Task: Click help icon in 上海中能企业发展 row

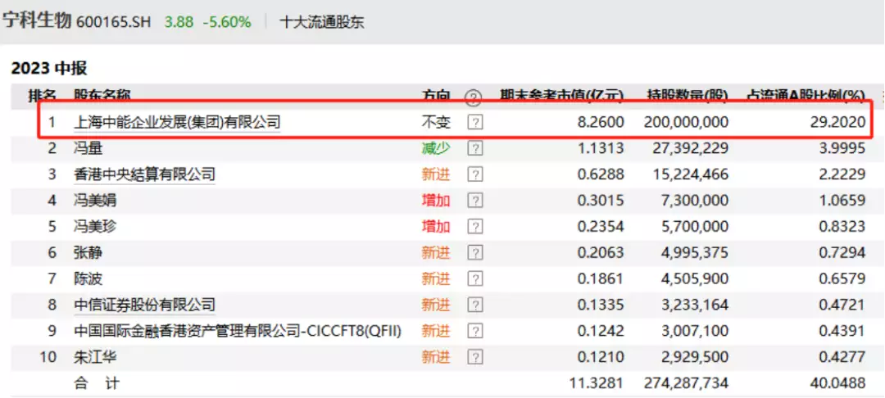Action: [x=475, y=121]
